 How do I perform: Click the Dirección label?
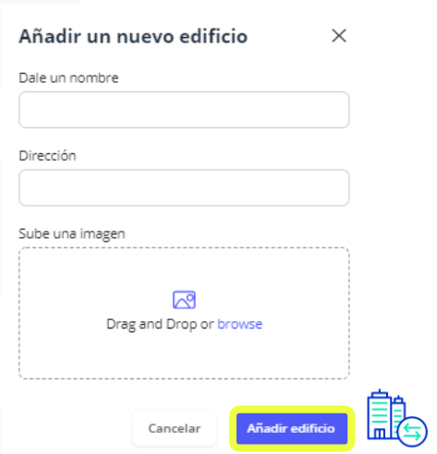tap(47, 156)
